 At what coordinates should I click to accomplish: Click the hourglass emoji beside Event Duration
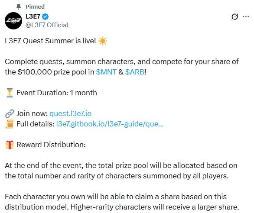10,93
